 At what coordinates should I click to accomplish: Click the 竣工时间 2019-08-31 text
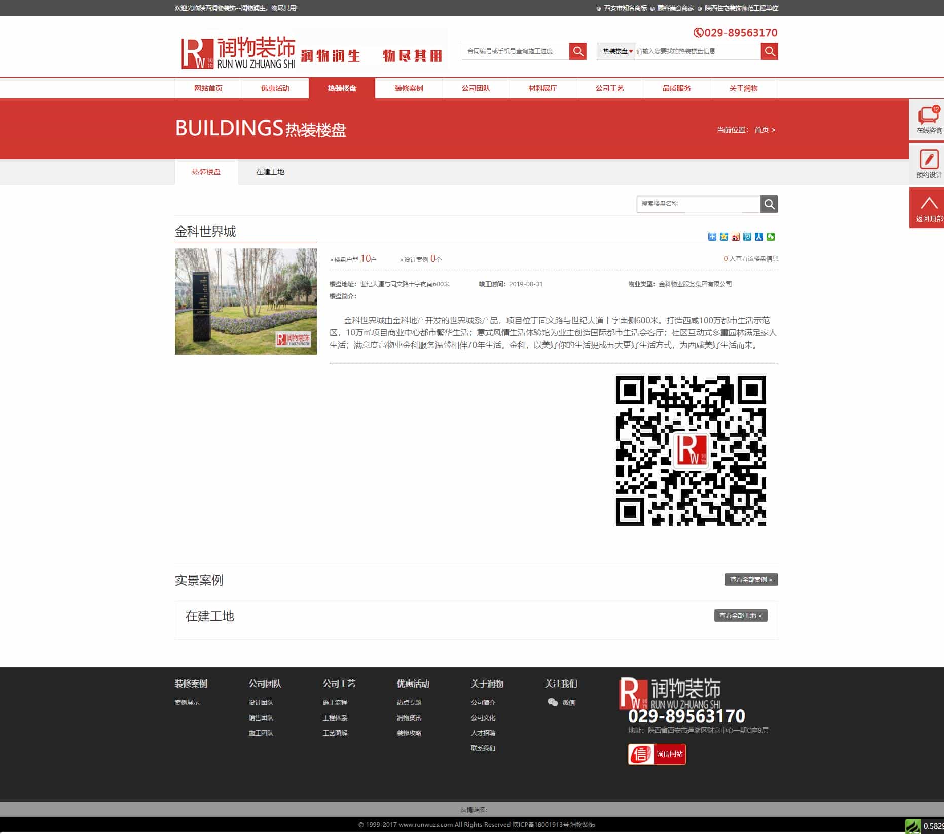coord(511,284)
